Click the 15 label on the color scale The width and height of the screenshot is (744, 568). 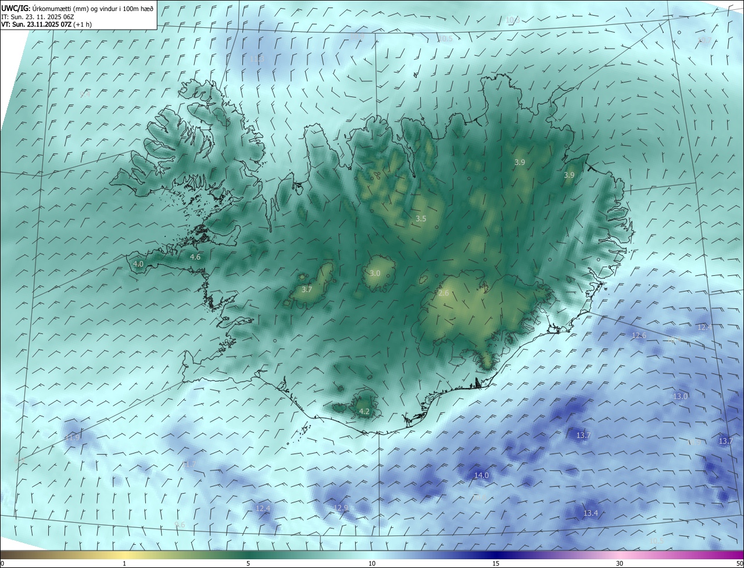click(x=496, y=563)
